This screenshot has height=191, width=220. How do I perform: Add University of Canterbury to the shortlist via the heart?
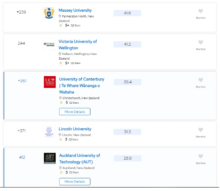pyautogui.click(x=200, y=80)
